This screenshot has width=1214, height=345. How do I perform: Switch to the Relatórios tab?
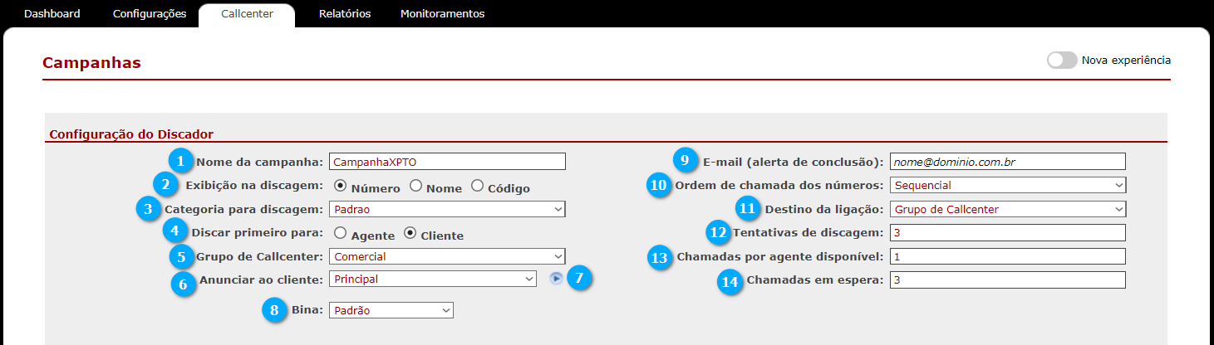345,14
